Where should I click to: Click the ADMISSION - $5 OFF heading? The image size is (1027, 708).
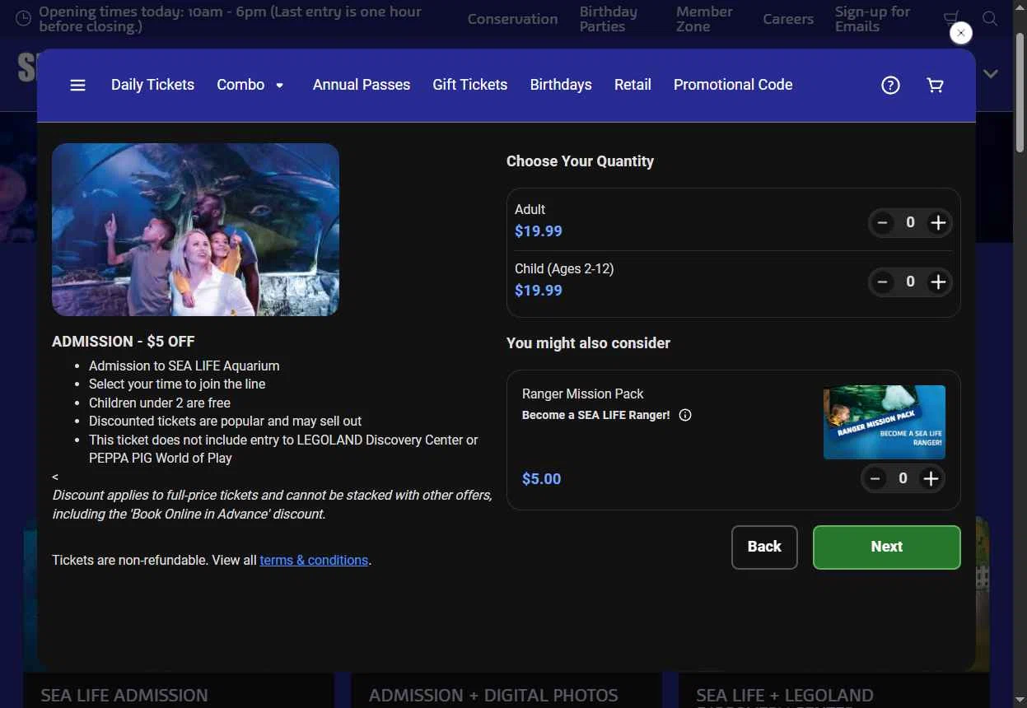[124, 342]
